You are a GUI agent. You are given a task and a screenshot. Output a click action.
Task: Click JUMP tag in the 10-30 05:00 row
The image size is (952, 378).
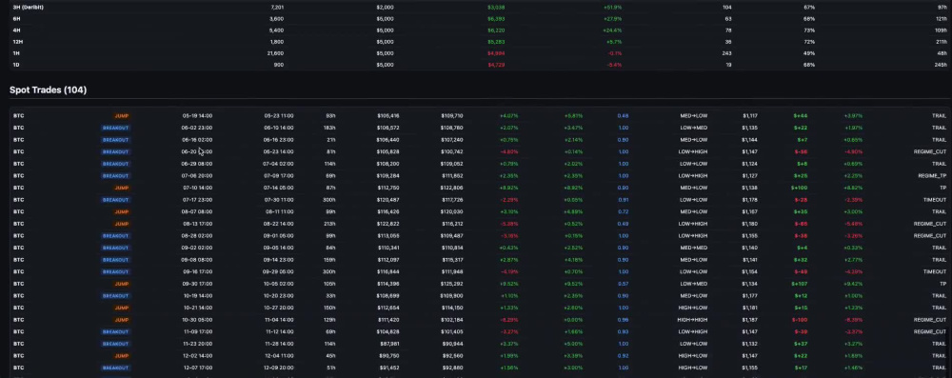(122, 320)
